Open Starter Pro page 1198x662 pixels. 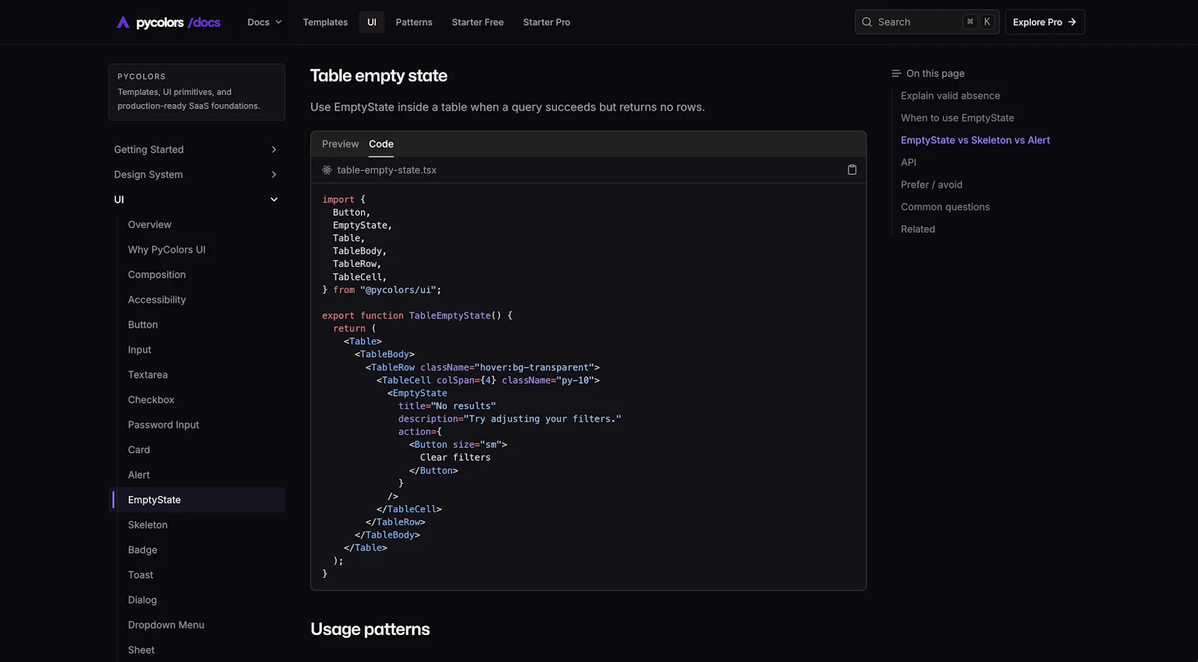(x=547, y=22)
